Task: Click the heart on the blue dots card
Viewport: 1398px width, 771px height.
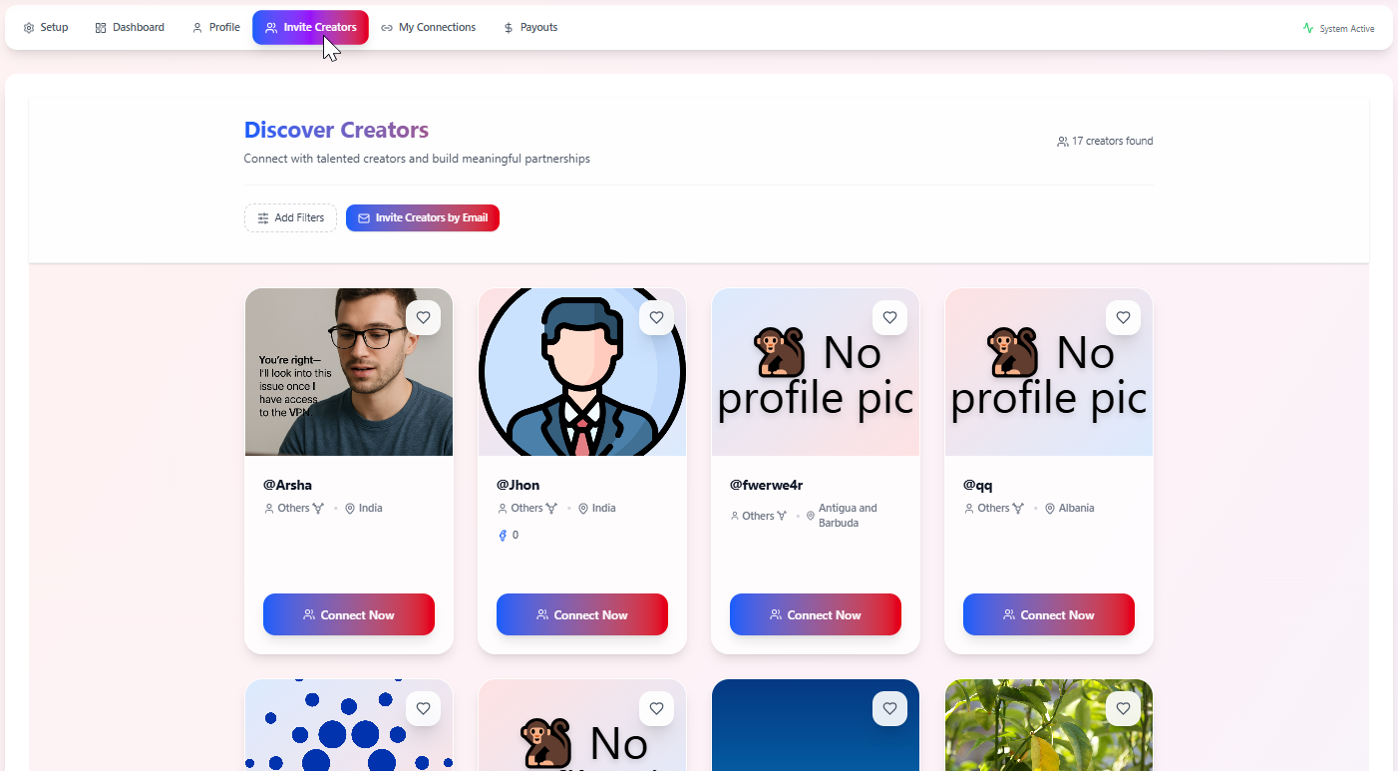Action: pyautogui.click(x=423, y=709)
